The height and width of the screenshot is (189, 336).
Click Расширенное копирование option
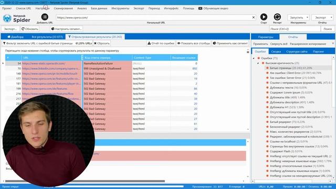click(x=308, y=44)
